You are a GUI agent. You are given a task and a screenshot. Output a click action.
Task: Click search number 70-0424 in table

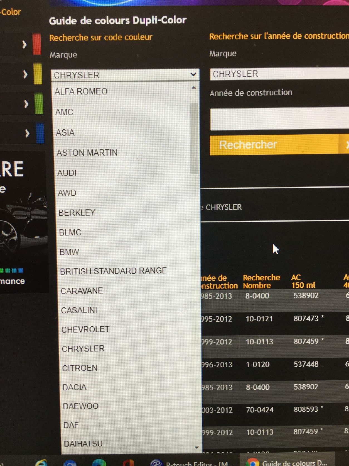click(x=260, y=410)
